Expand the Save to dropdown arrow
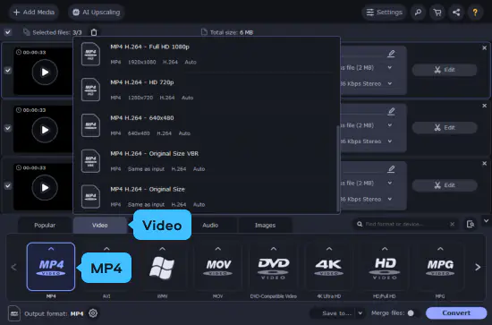 [361, 313]
